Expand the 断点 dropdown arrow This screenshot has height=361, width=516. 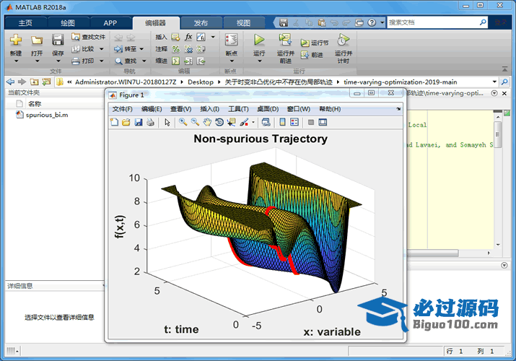tap(232, 61)
